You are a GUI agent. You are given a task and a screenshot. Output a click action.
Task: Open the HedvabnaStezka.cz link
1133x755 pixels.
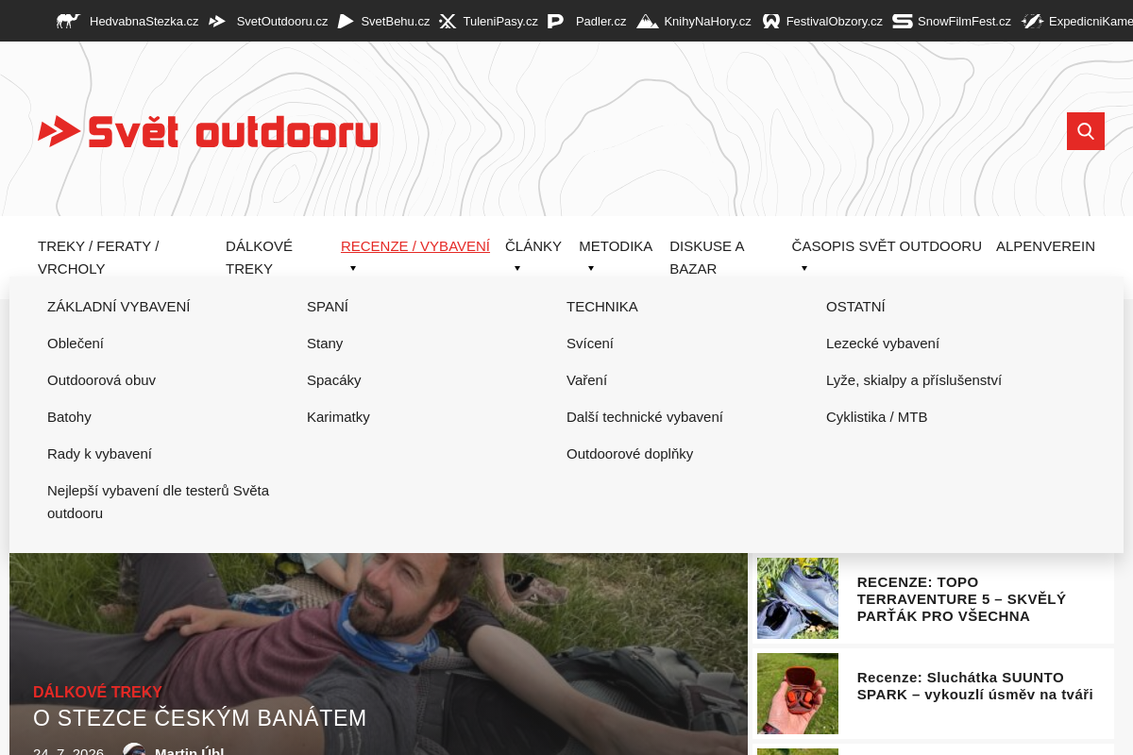[x=144, y=21]
